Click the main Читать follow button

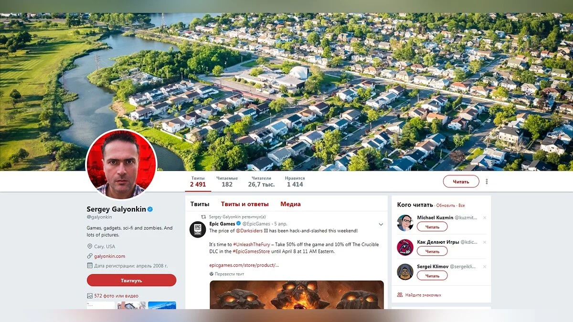461,181
